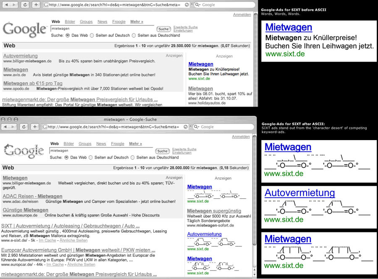
Task: Click the Google toolbar search field in the bottom window
Action: click(223, 127)
